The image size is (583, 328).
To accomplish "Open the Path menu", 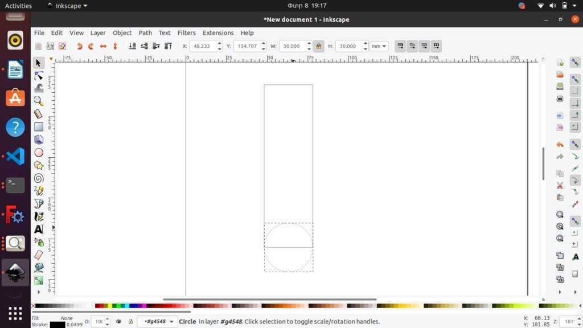I will coord(145,32).
